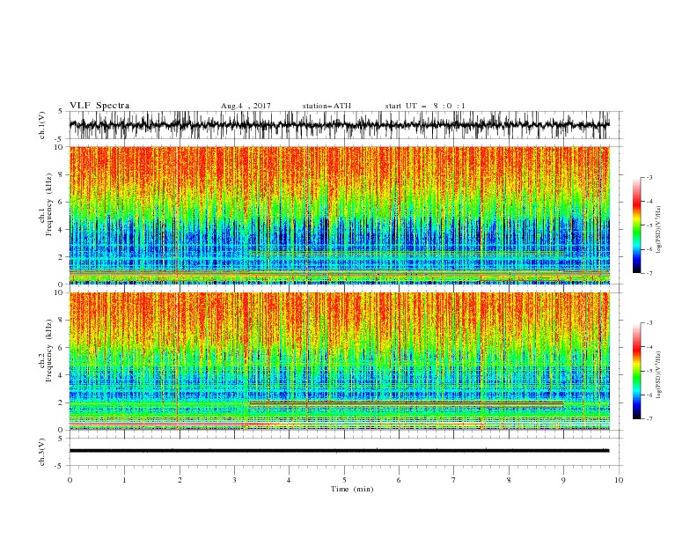
Task: Click the 'start UT = 8 :0 :1' text
Action: 425,106
